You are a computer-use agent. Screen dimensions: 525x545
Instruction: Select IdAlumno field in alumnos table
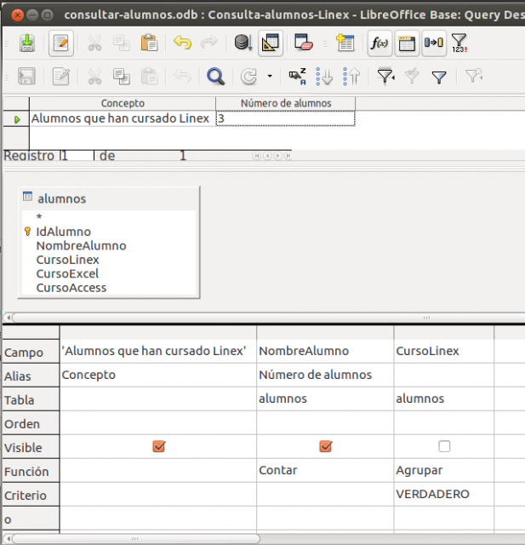click(x=64, y=232)
